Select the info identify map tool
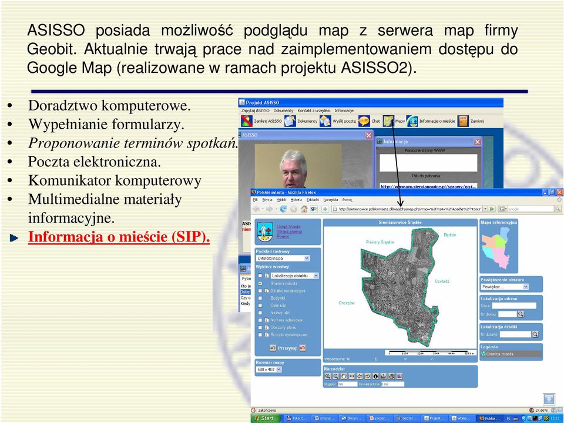Screen dimensions: 564x423 click(x=375, y=376)
